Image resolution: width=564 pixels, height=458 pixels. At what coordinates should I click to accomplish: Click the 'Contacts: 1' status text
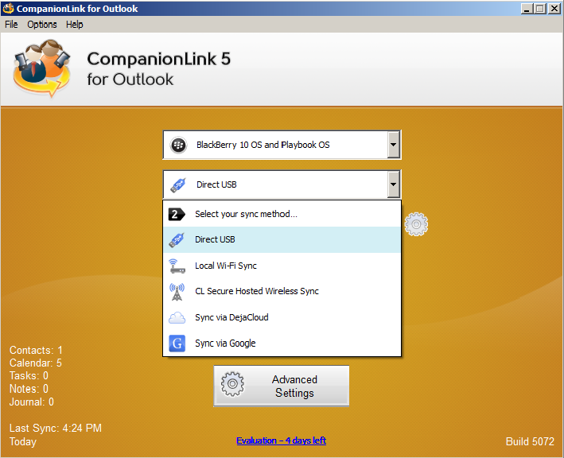tap(36, 350)
